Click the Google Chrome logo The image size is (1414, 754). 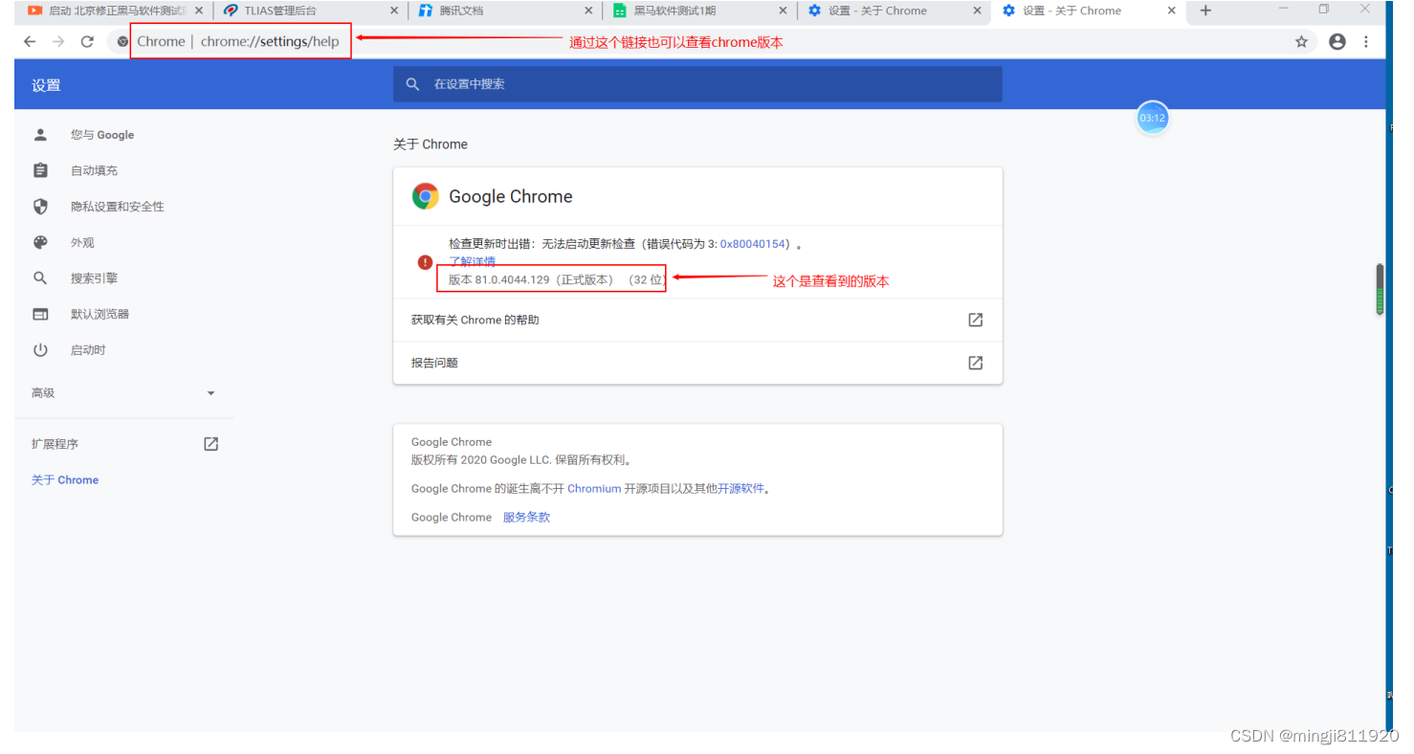coord(425,196)
